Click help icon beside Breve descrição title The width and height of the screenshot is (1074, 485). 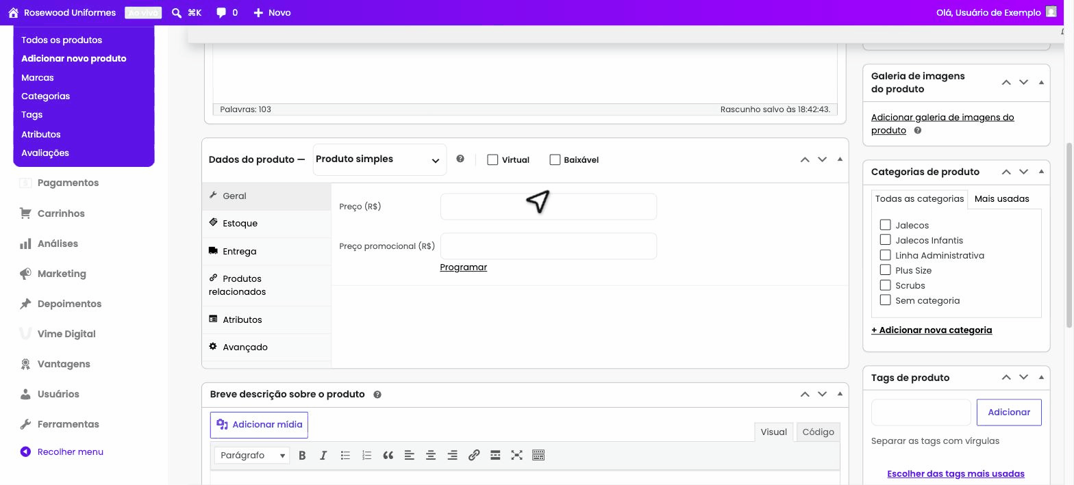[x=377, y=395]
